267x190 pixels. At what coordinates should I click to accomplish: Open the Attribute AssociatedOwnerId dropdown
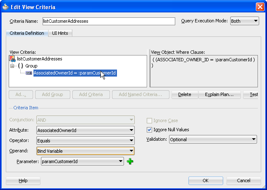click(x=86, y=130)
